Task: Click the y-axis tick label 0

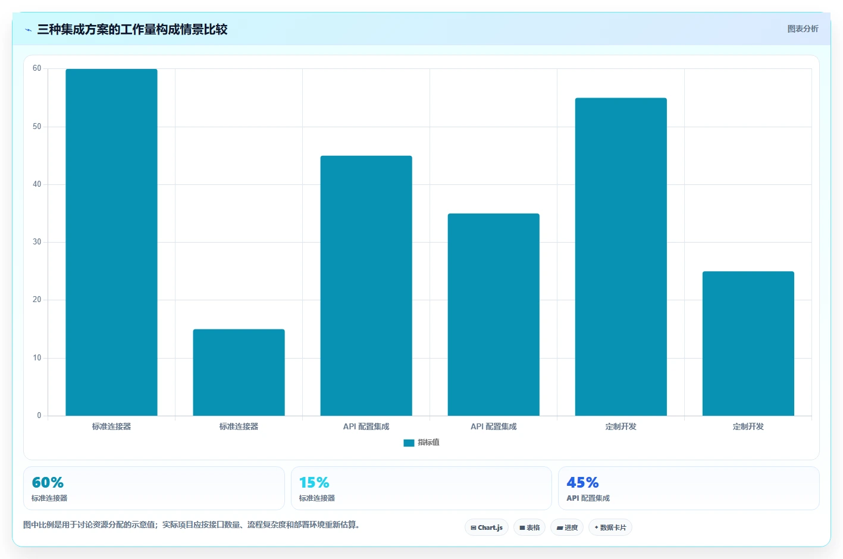Action: (x=39, y=416)
